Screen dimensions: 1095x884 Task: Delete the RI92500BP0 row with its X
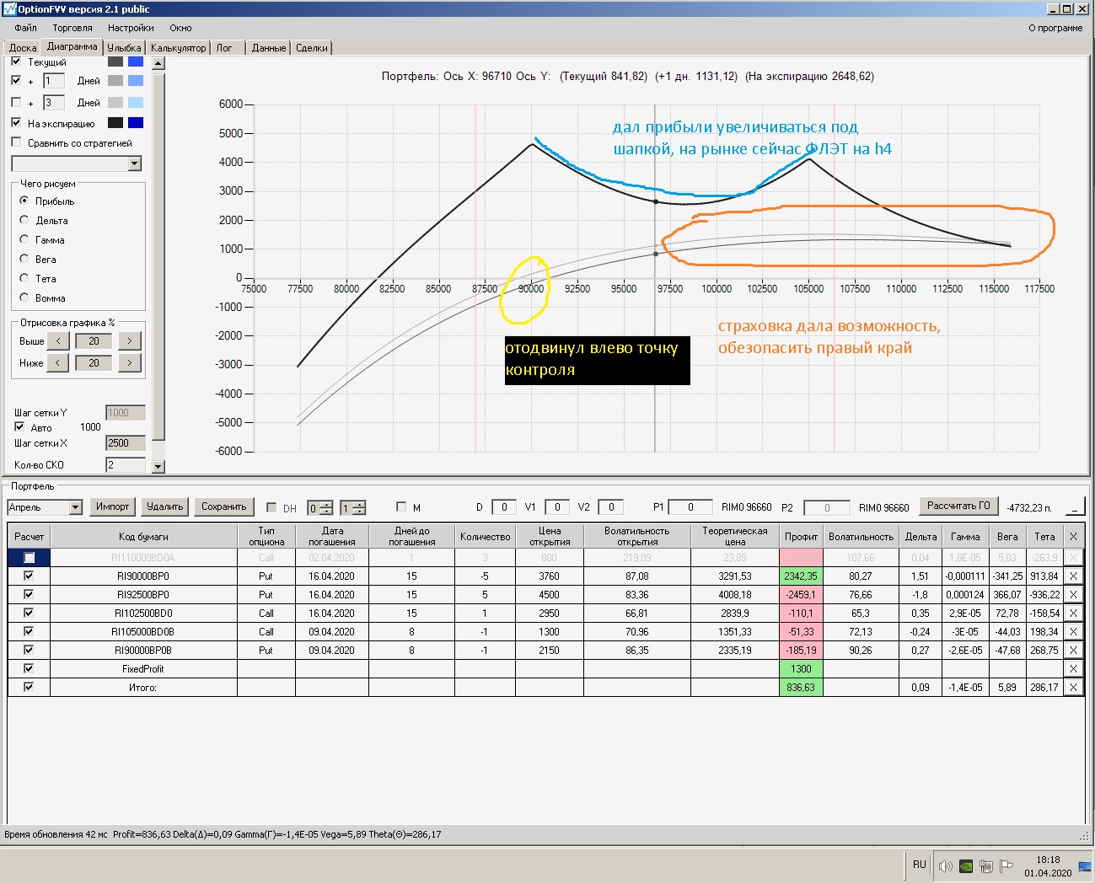[1073, 595]
